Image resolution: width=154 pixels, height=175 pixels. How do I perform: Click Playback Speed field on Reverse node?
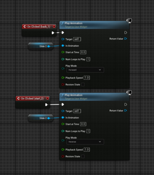coord(87,150)
